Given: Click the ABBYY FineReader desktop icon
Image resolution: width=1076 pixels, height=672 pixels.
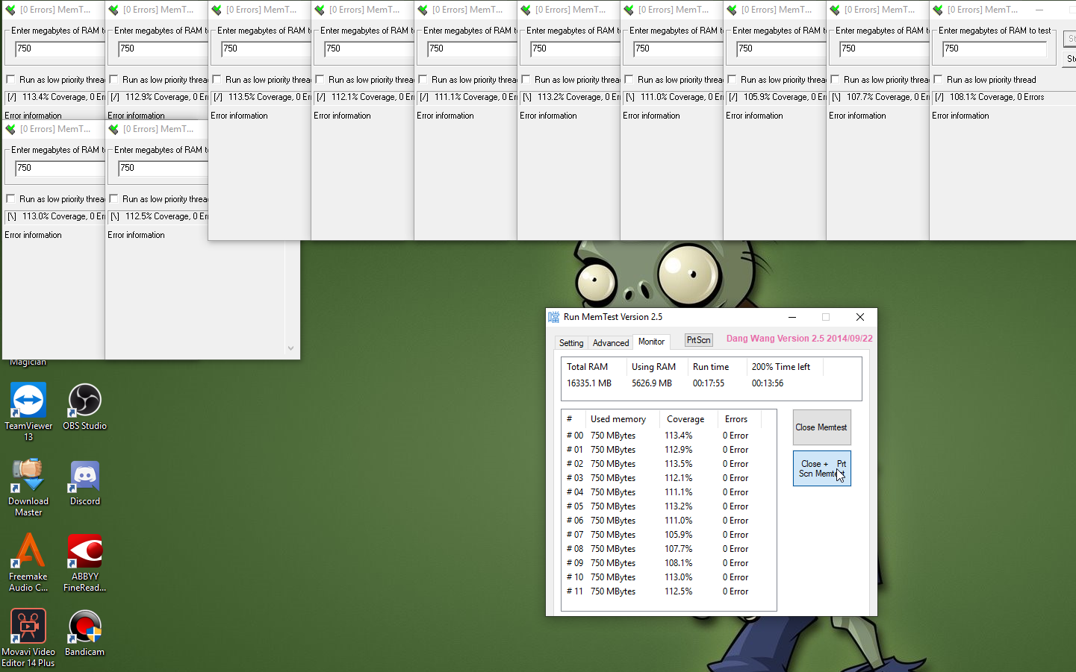Looking at the screenshot, I should 84,562.
